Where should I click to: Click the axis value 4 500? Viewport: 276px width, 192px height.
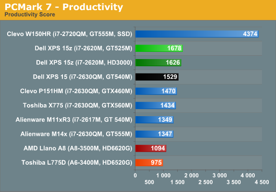tap(262, 182)
